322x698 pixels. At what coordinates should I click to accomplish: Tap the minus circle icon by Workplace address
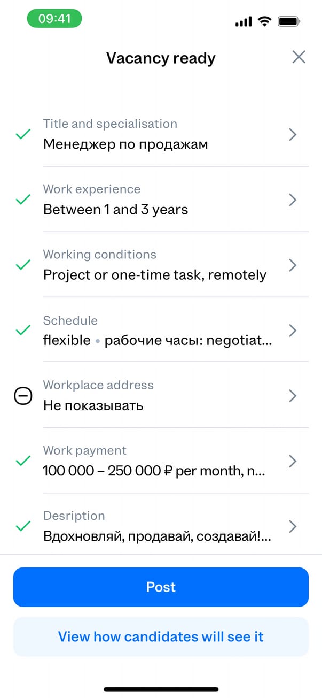tap(22, 396)
